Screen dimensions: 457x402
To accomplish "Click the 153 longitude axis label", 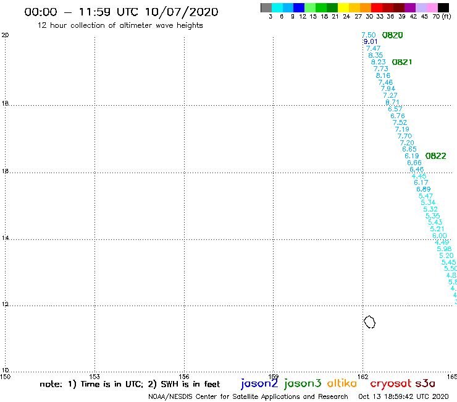I will 94,377.
